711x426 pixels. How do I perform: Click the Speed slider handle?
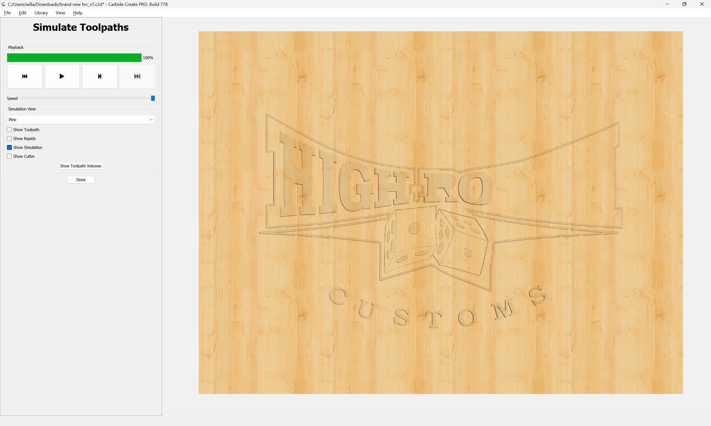(153, 98)
